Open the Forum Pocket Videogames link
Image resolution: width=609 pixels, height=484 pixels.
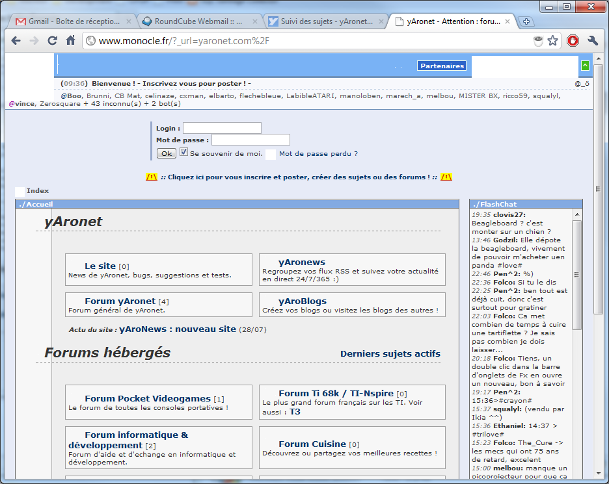[147, 398]
